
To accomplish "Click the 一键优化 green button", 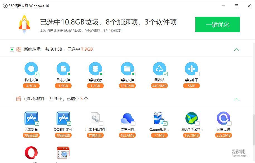I will [x=217, y=24].
